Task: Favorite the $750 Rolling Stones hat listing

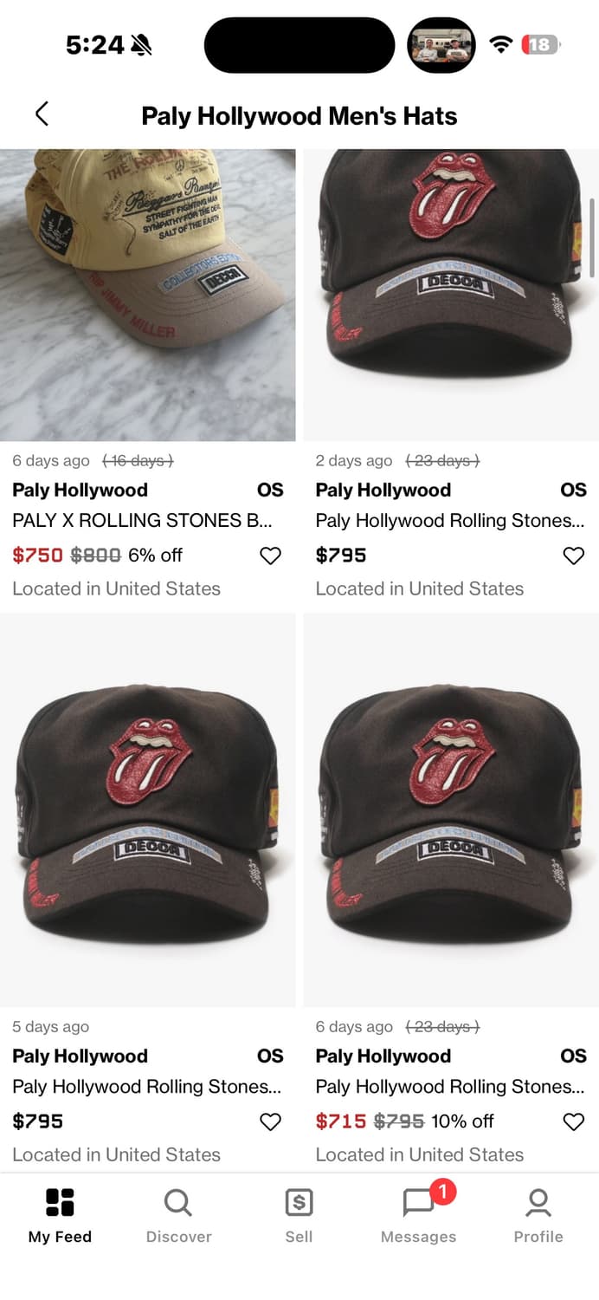Action: tap(270, 556)
